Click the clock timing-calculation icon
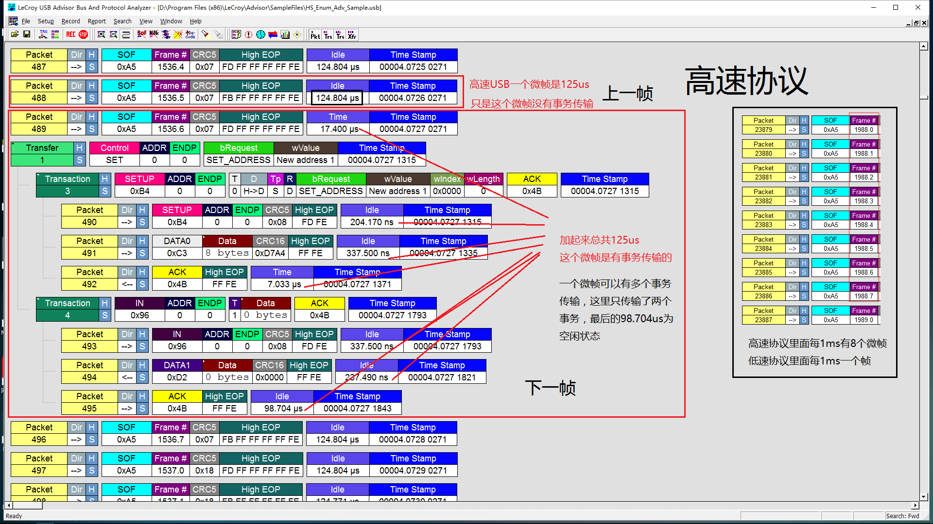933x524 pixels. click(x=260, y=34)
